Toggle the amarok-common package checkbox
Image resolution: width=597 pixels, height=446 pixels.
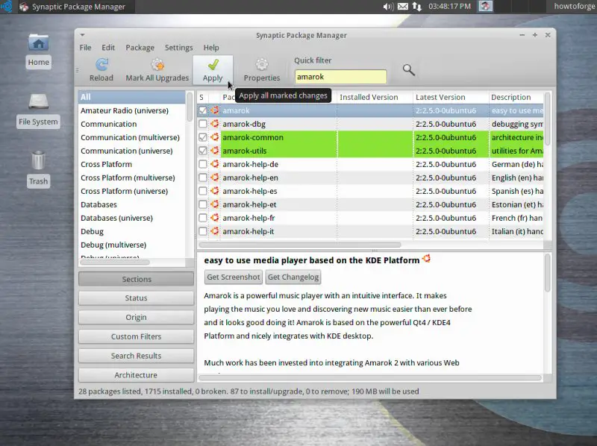(x=203, y=137)
